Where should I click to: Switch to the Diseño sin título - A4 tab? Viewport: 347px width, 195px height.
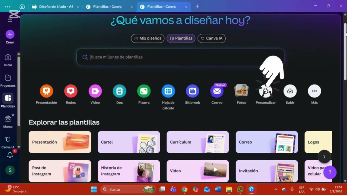click(55, 6)
